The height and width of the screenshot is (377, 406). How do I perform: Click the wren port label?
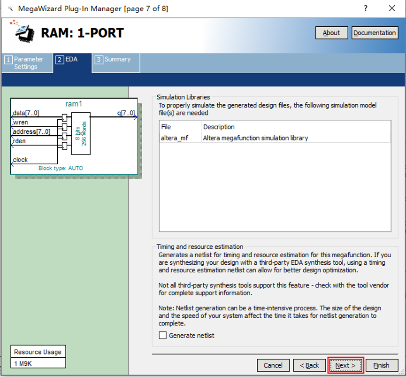point(21,122)
